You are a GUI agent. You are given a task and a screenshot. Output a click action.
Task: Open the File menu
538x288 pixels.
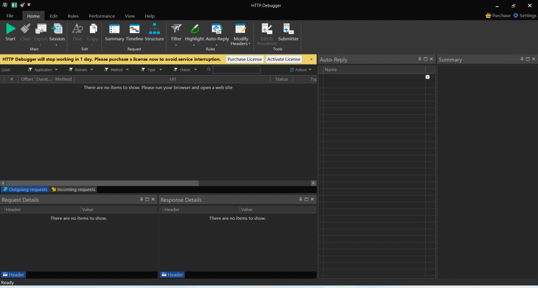pos(10,16)
